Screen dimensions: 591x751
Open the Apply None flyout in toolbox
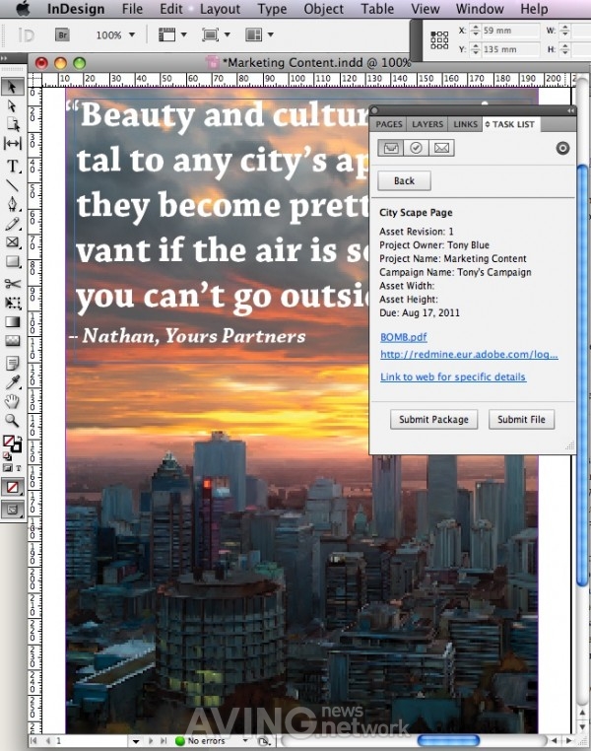(13, 488)
